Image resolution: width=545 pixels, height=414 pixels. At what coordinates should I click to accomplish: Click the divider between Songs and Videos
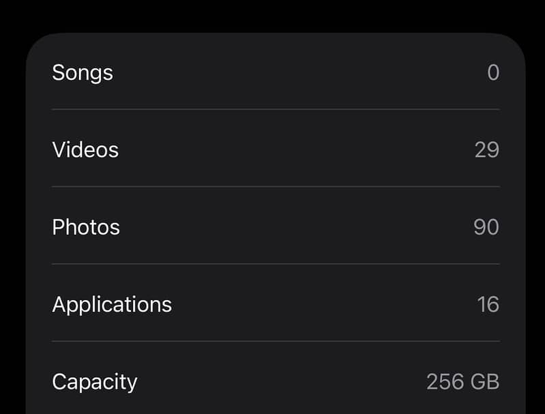[276, 109]
